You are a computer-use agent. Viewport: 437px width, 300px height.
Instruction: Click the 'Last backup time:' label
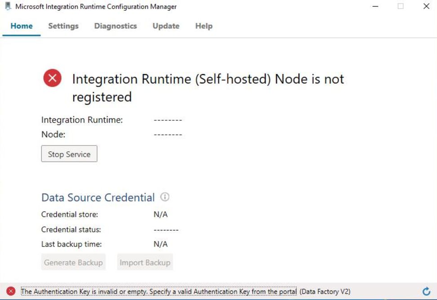click(71, 244)
